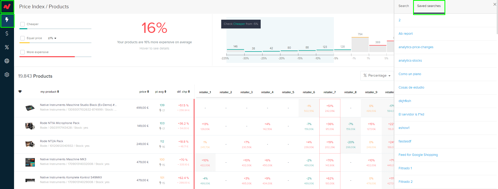Enable the Cheaper checkbox
Viewport: 498px width, 189px height.
click(23, 24)
